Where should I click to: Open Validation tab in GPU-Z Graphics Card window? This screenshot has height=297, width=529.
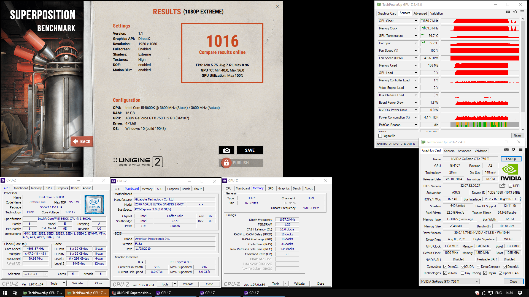[481, 151]
